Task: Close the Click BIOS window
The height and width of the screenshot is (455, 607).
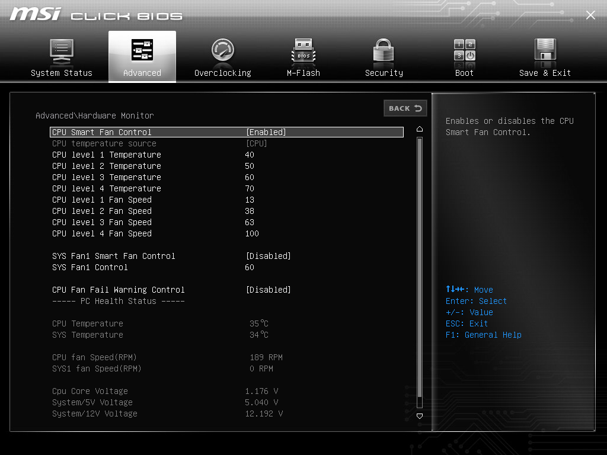Action: click(x=590, y=15)
